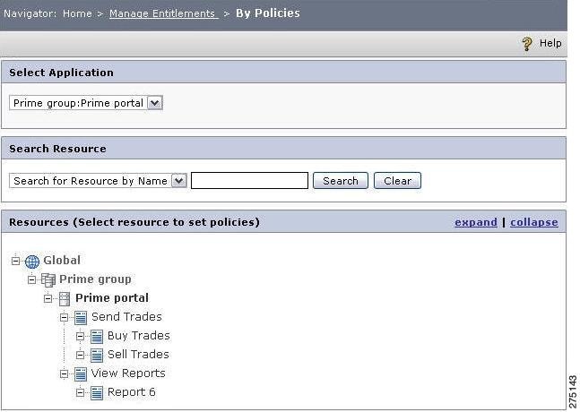
Task: Click the Search button
Action: pyautogui.click(x=341, y=181)
